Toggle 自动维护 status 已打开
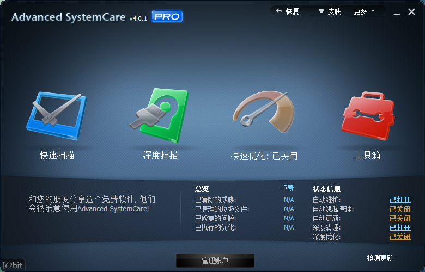The height and width of the screenshot is (272, 425). pyautogui.click(x=400, y=200)
